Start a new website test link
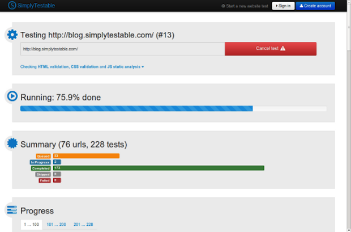The height and width of the screenshot is (232, 351). [x=245, y=6]
